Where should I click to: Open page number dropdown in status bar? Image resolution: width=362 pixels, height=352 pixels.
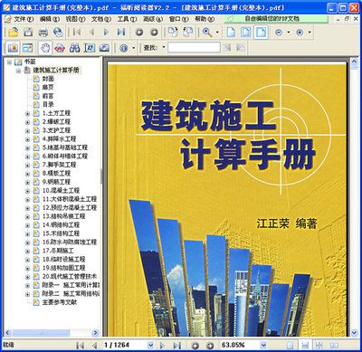[150, 345]
